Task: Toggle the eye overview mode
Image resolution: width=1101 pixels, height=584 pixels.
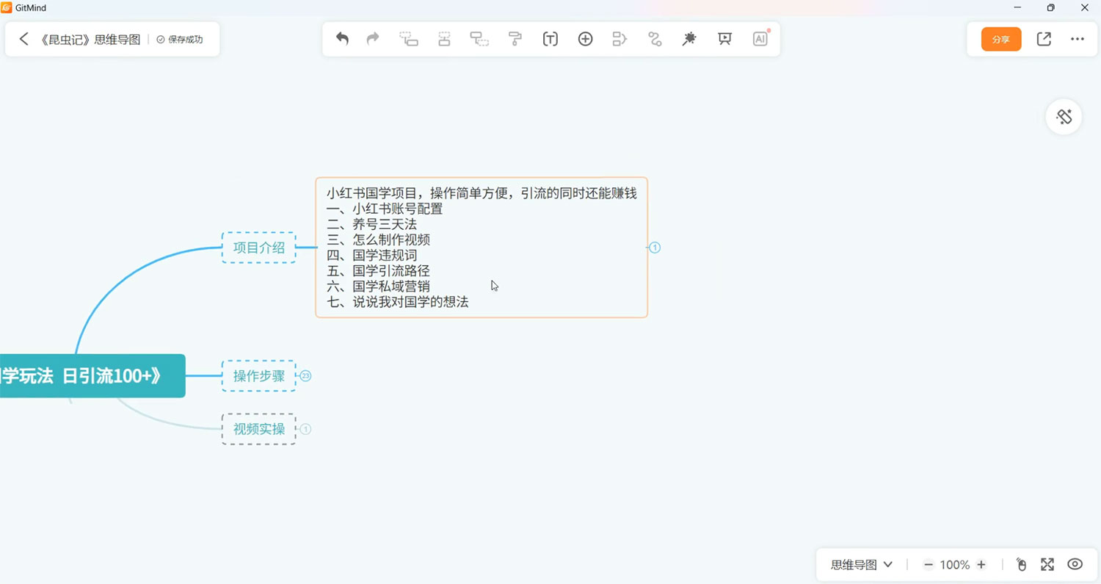Action: 1075,565
